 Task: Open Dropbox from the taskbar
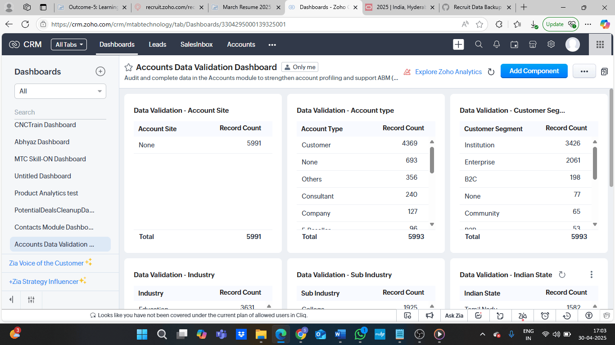[241, 334]
